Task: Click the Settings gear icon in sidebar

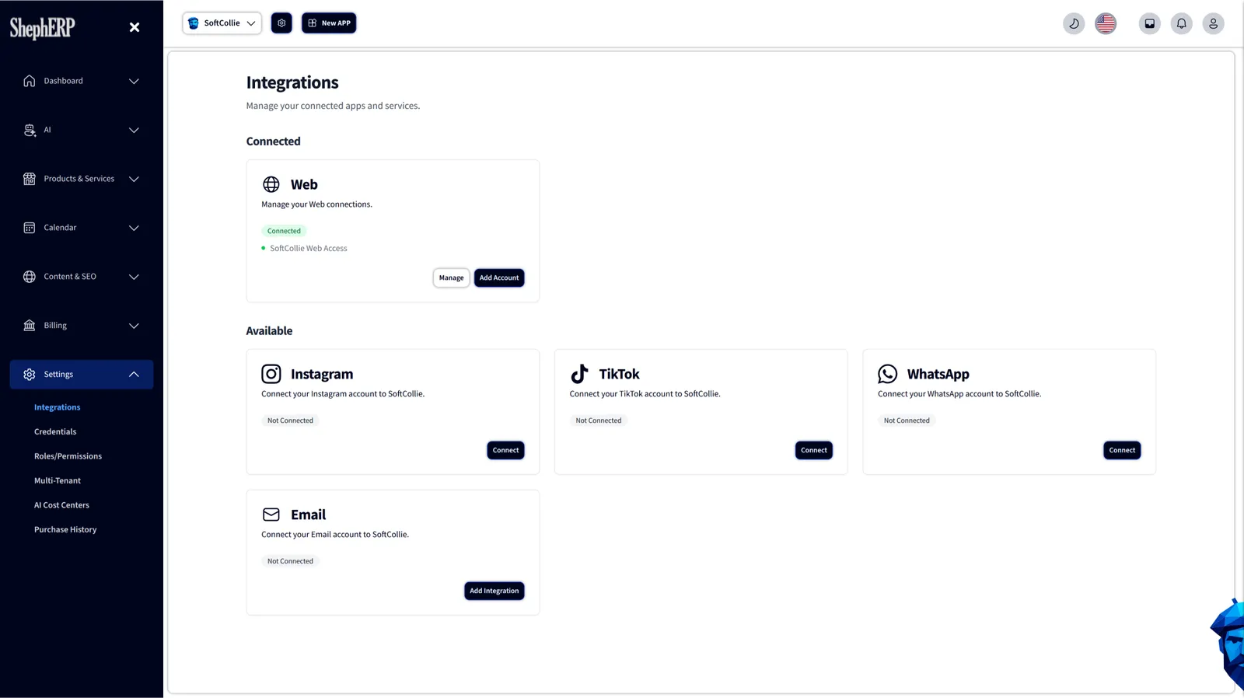Action: [x=30, y=375]
